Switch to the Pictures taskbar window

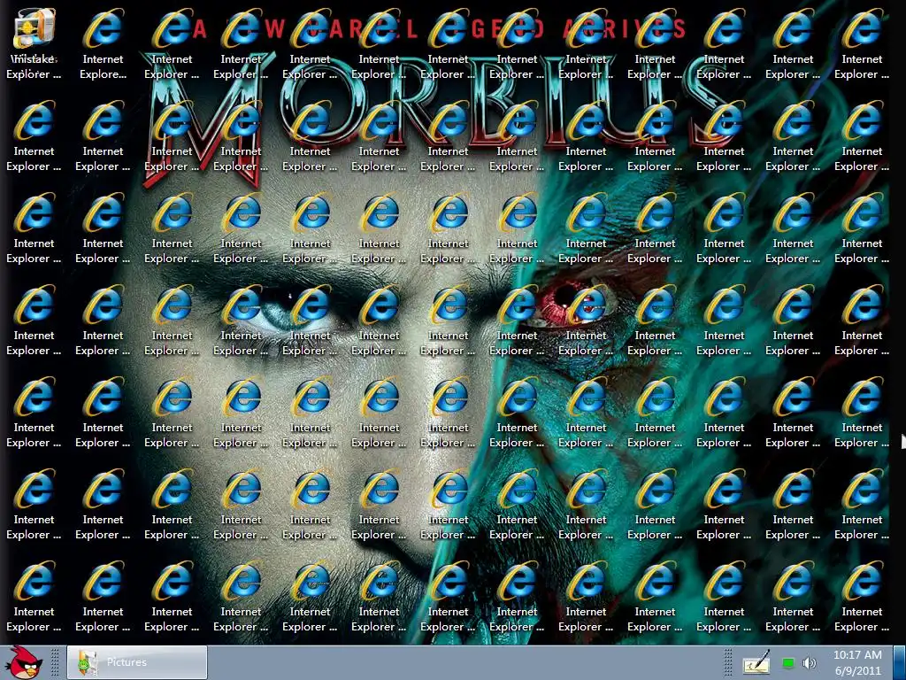(137, 662)
